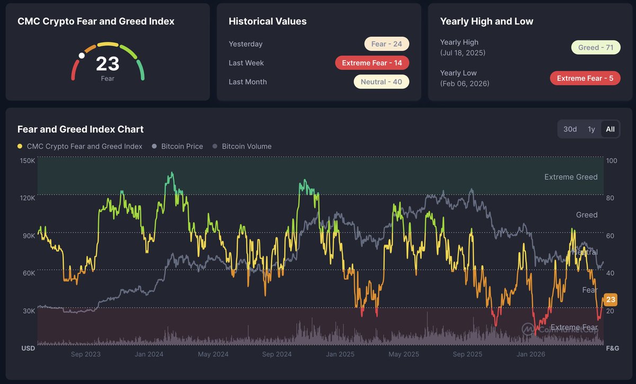Click the gray legend dot for Bitcoin Price
Viewport: 636px width, 384px height.
[155, 146]
